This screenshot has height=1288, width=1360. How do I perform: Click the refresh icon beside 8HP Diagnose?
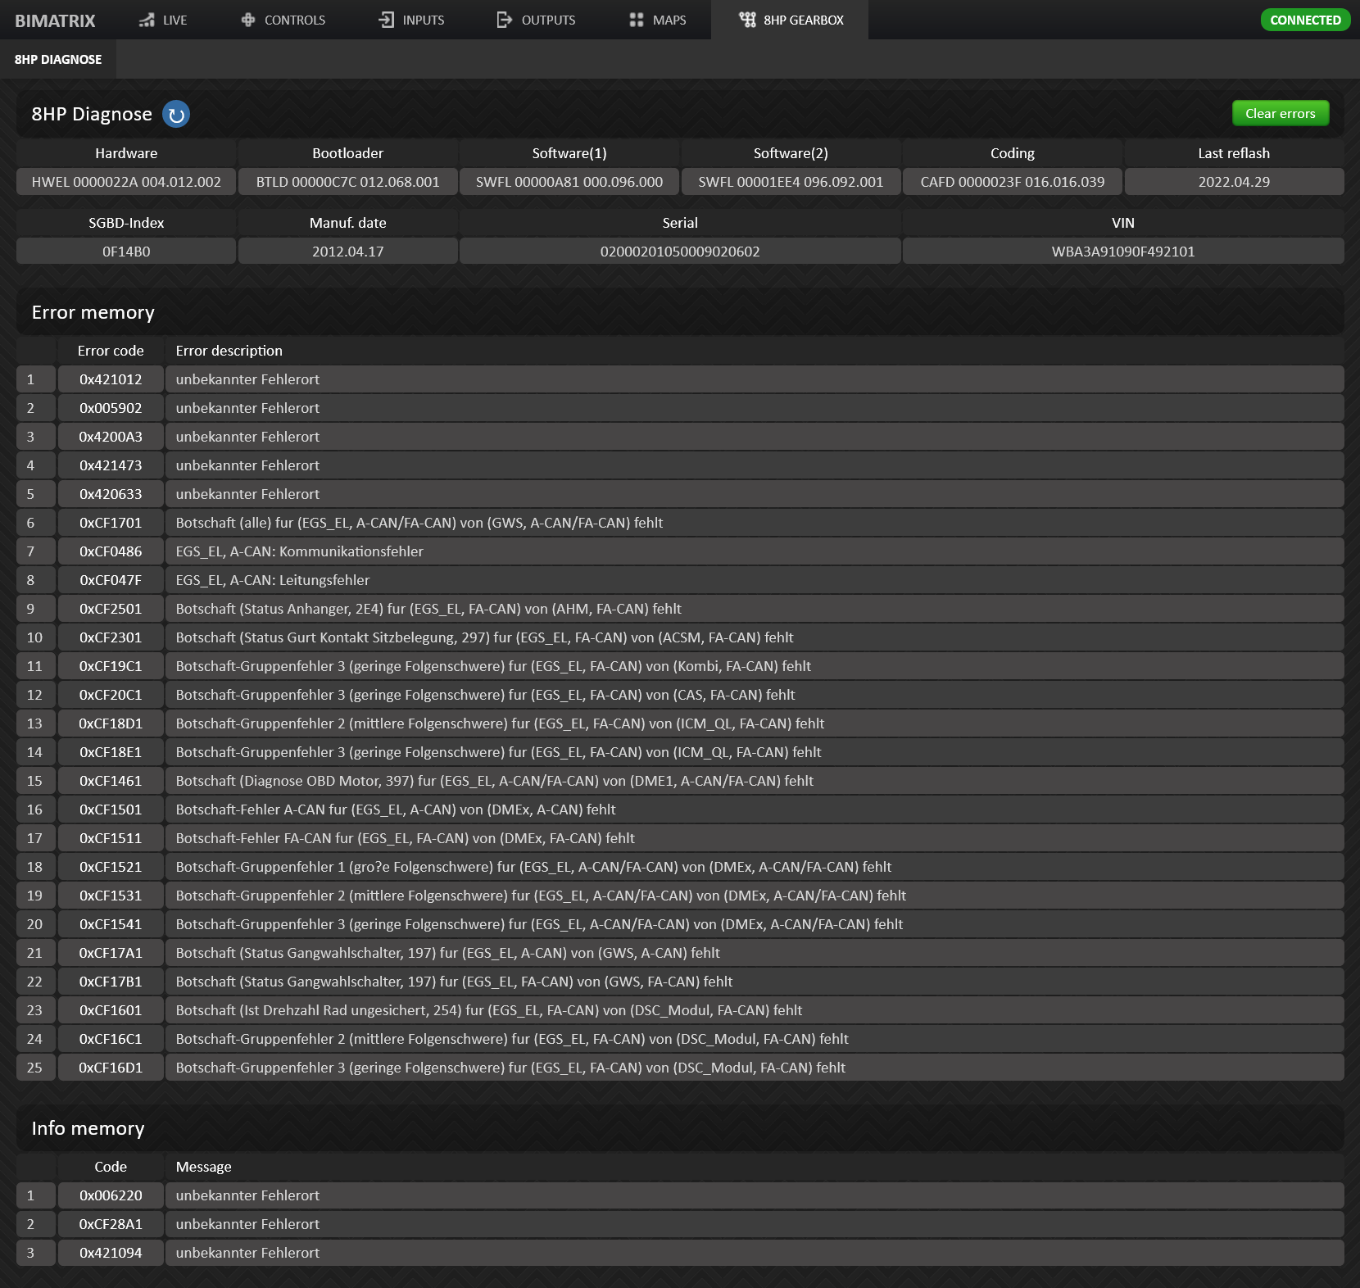(175, 115)
